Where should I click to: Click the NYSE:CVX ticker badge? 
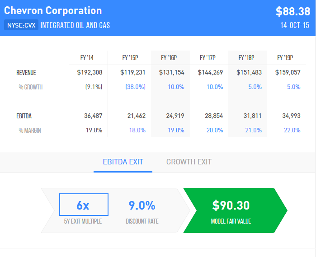(x=21, y=25)
